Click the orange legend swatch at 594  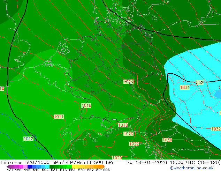coord(101,166)
